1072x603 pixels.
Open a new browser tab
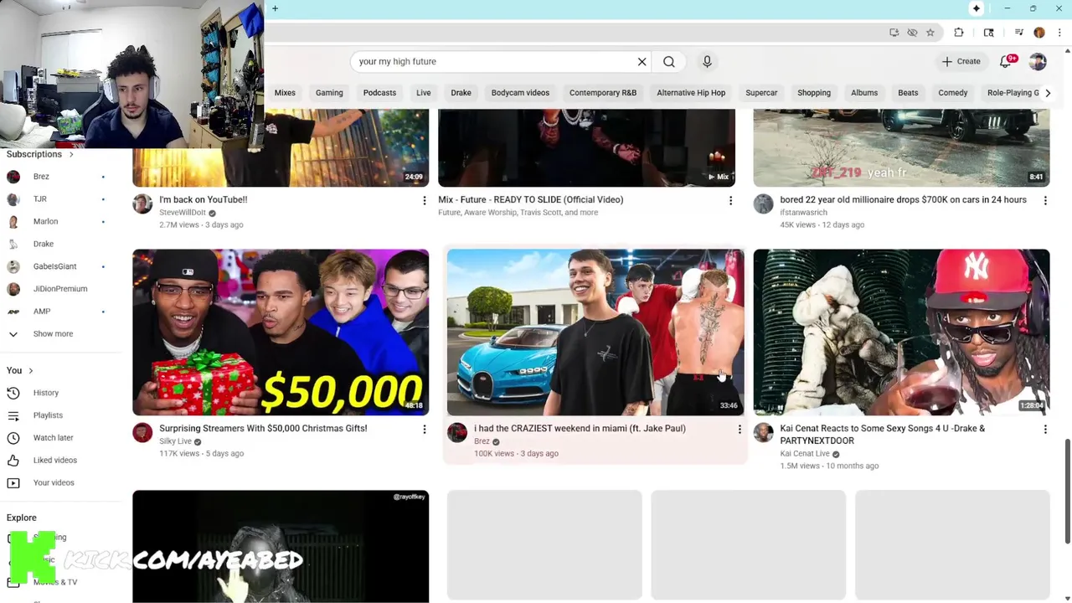tap(275, 8)
